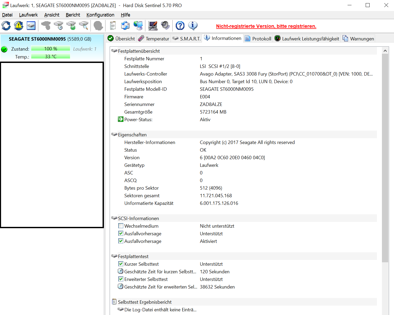Click the blue info bubble toolbar icon
The width and height of the screenshot is (394, 315).
click(193, 26)
